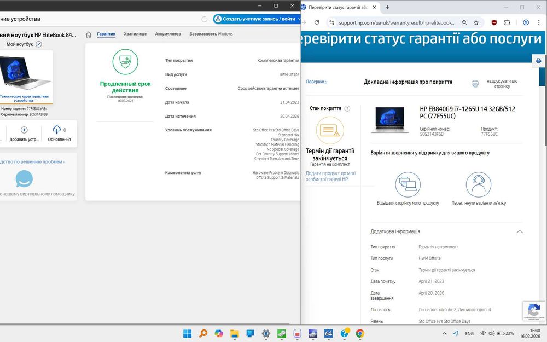Click the battery 23% tray indicator
The image size is (547, 342).
tap(505, 334)
